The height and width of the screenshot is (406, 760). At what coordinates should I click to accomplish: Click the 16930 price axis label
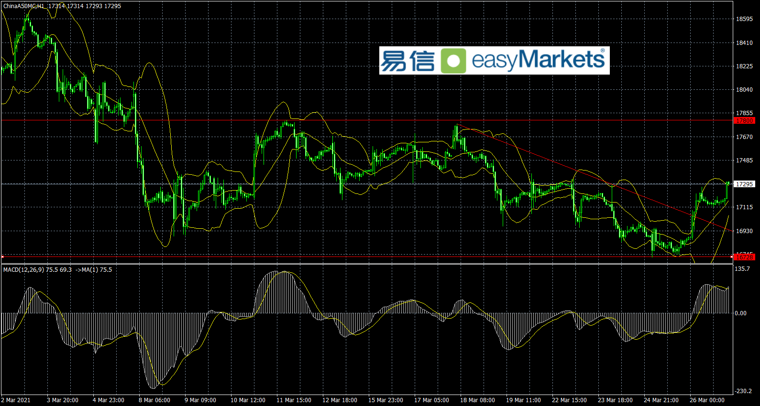pyautogui.click(x=744, y=231)
